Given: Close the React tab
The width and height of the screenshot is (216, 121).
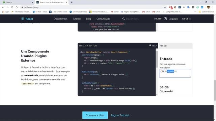Looking at the screenshot, I should click(x=66, y=2).
